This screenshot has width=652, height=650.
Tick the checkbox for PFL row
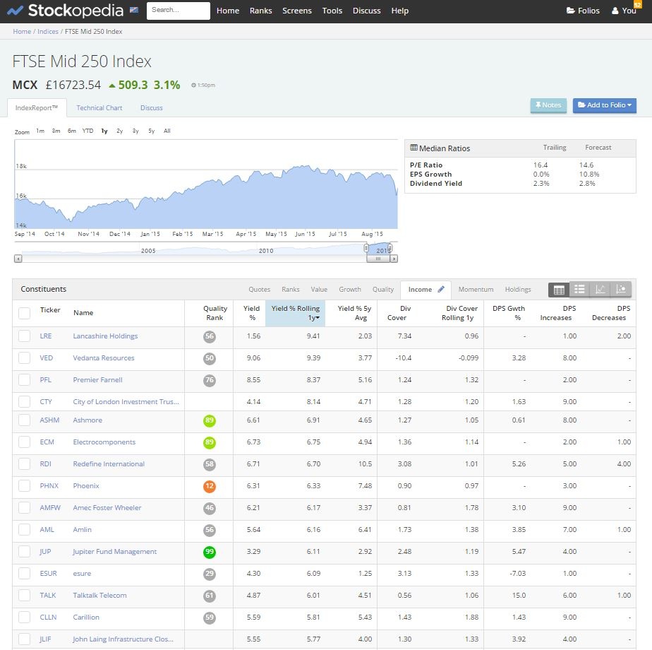pos(25,380)
